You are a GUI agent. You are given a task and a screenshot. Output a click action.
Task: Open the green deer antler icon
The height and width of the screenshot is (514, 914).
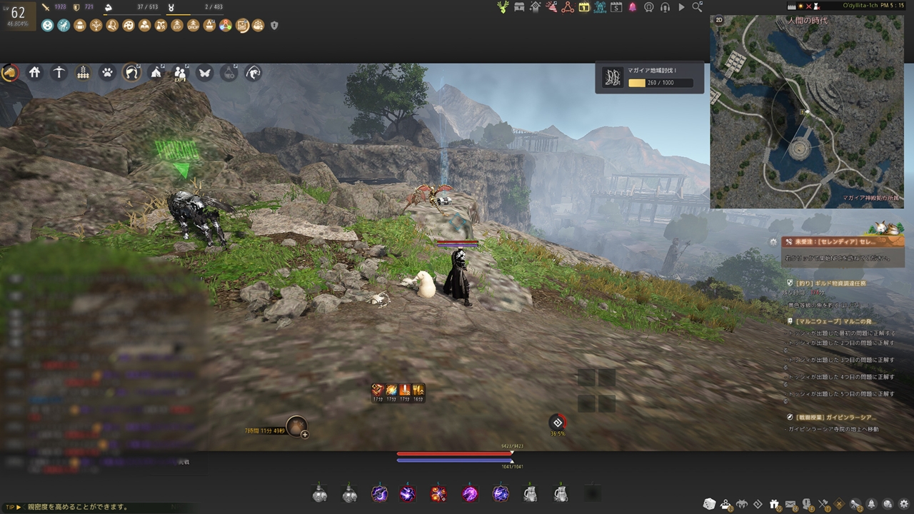503,7
